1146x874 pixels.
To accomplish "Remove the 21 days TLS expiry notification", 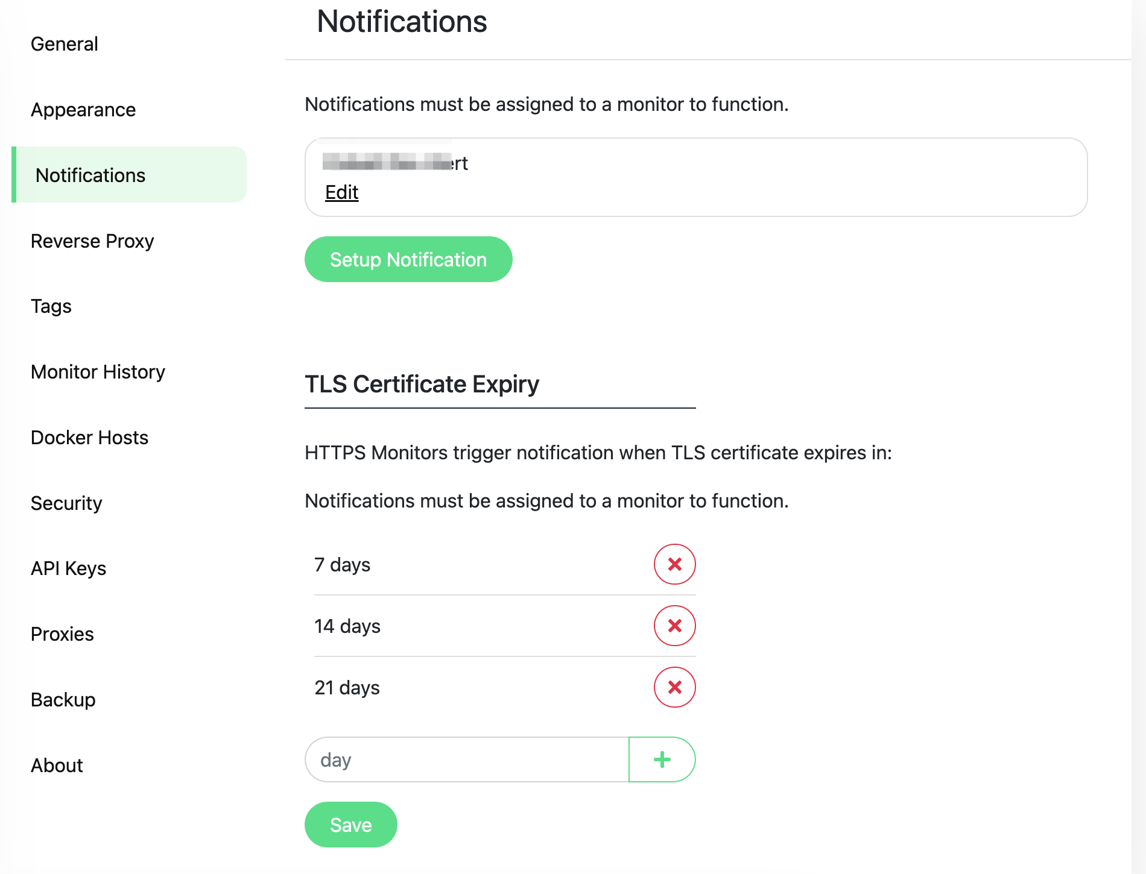I will 674,687.
